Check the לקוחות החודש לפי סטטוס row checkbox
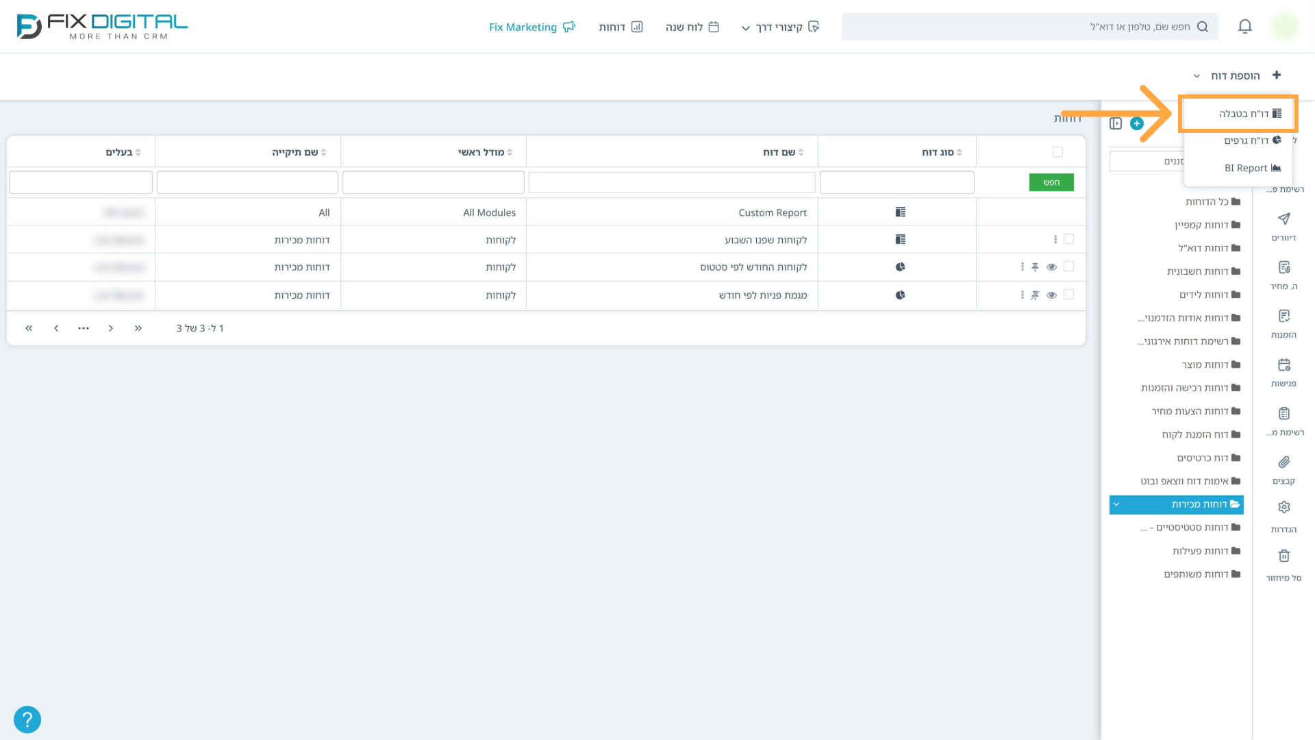This screenshot has height=740, width=1315. [x=1068, y=267]
